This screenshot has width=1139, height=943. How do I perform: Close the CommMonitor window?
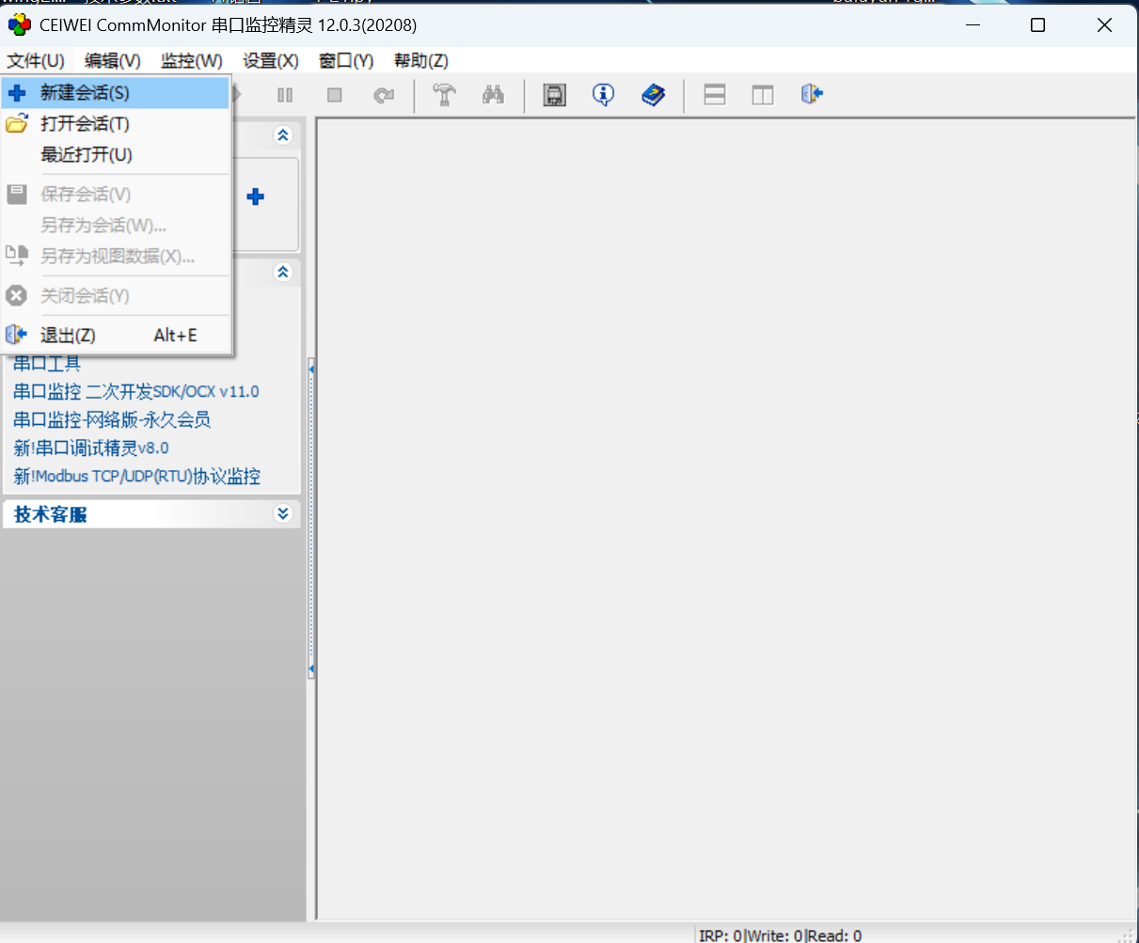(1104, 25)
